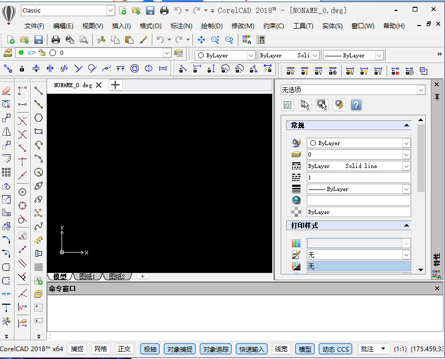Click the Smart Calculator icon
Image resolution: width=445 pixels, height=359 pixels.
pyautogui.click(x=260, y=40)
